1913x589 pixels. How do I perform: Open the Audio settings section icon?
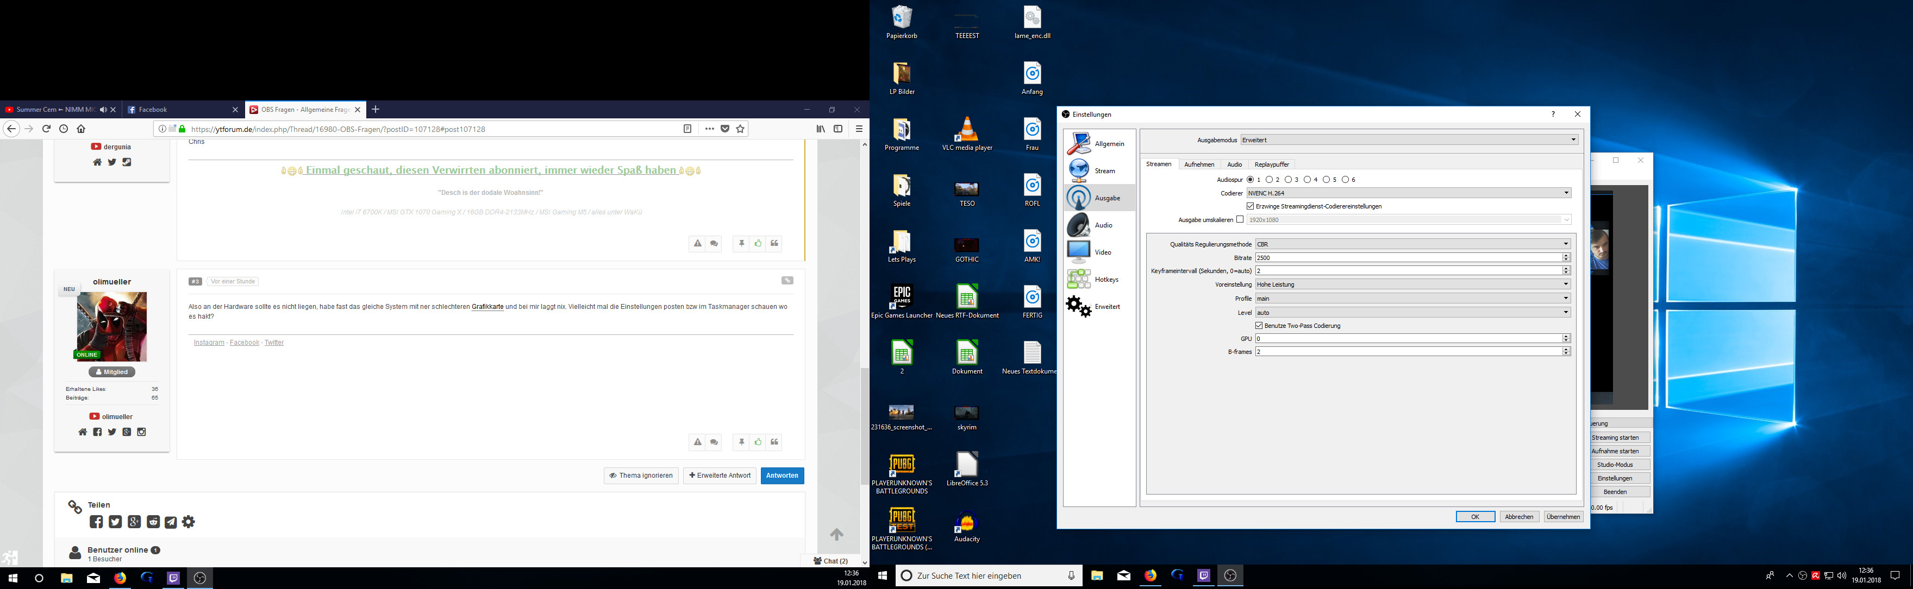pyautogui.click(x=1079, y=225)
